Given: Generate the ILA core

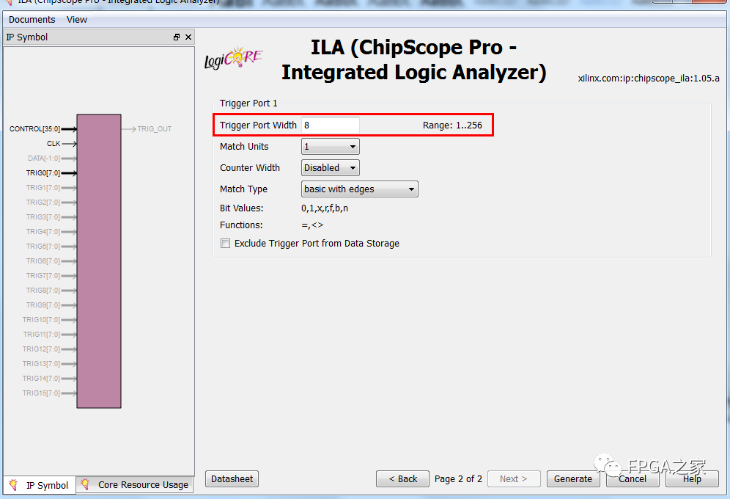Looking at the screenshot, I should click(573, 479).
